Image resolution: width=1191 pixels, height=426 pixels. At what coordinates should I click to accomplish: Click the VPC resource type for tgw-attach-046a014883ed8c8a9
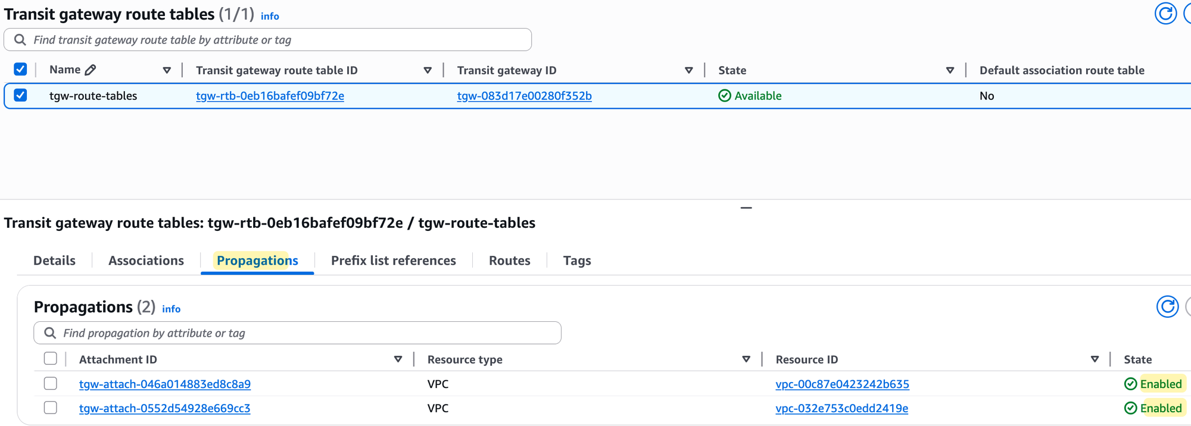(438, 384)
